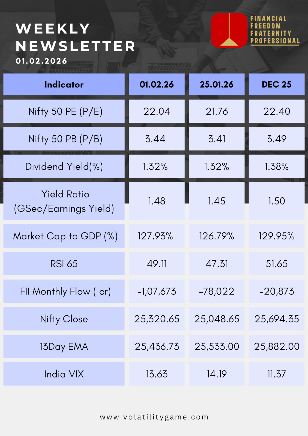
Task: Open the www.volatilitygame.com link
Action: [x=154, y=417]
